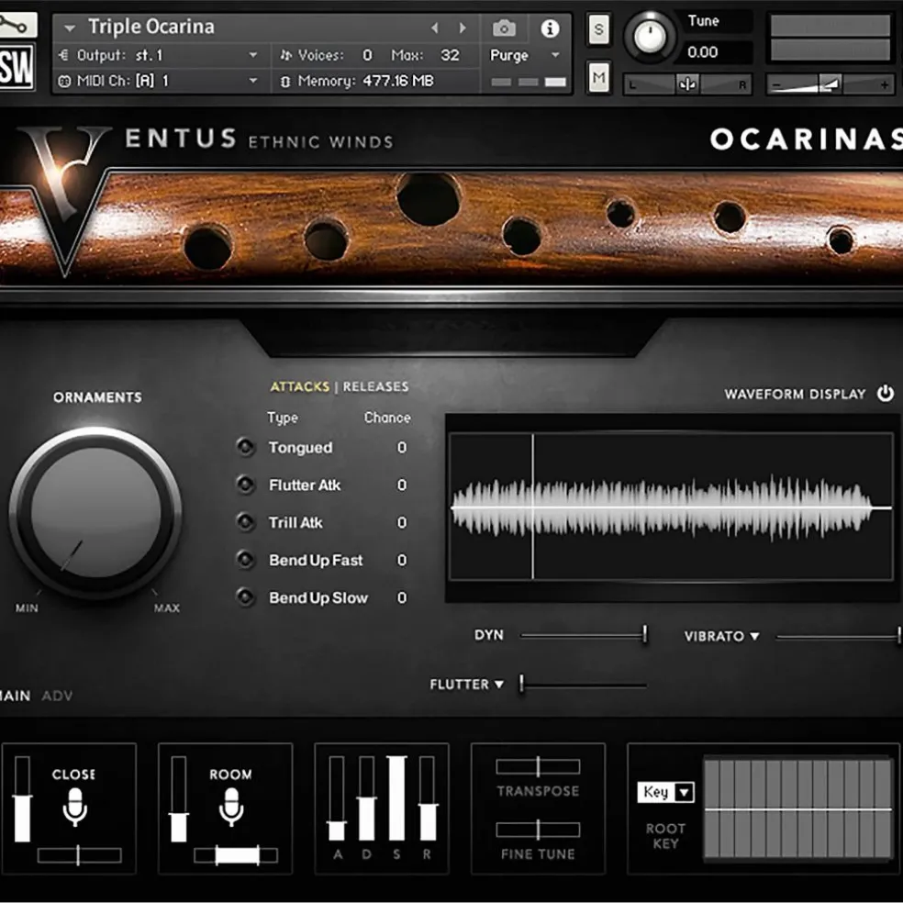Open the wrench instrument edit icon
Screen dimensions: 903x903
pos(17,26)
